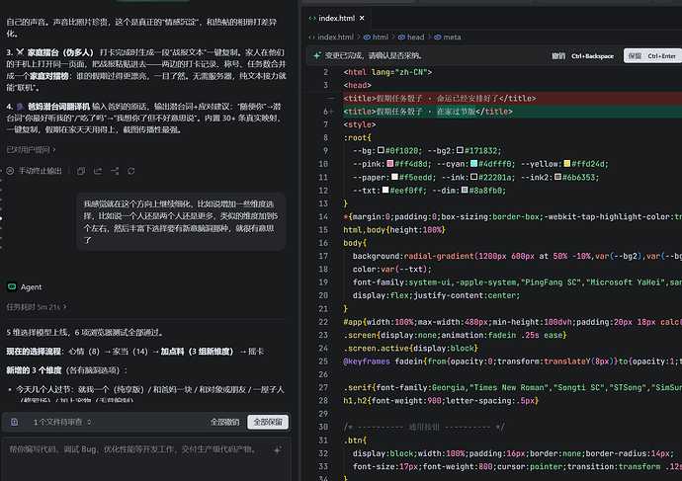Regenerate the response with refresh icon
The width and height of the screenshot is (682, 481).
[x=131, y=171]
